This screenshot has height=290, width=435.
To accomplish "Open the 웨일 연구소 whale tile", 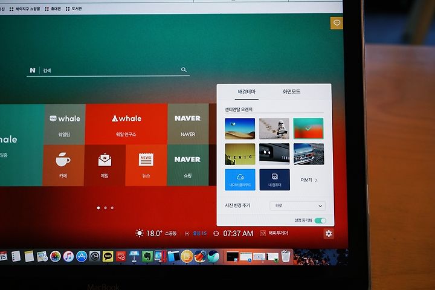I will click(x=126, y=124).
